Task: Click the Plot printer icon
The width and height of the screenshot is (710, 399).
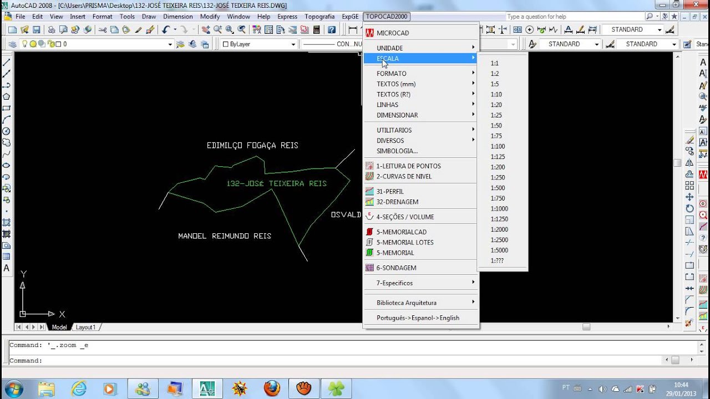Action: click(x=52, y=30)
